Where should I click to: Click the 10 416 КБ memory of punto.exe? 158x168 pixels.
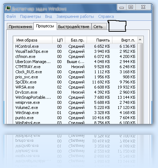click(x=101, y=118)
